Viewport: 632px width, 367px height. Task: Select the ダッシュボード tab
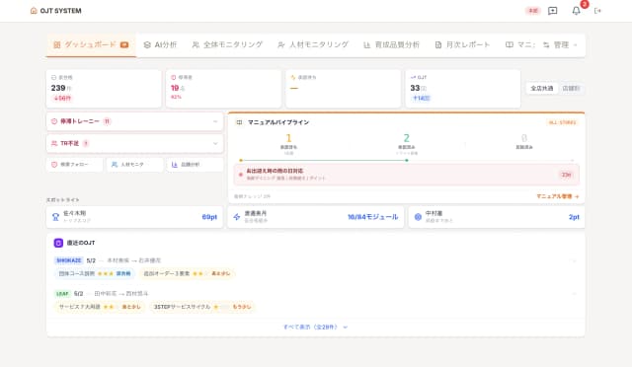91,45
